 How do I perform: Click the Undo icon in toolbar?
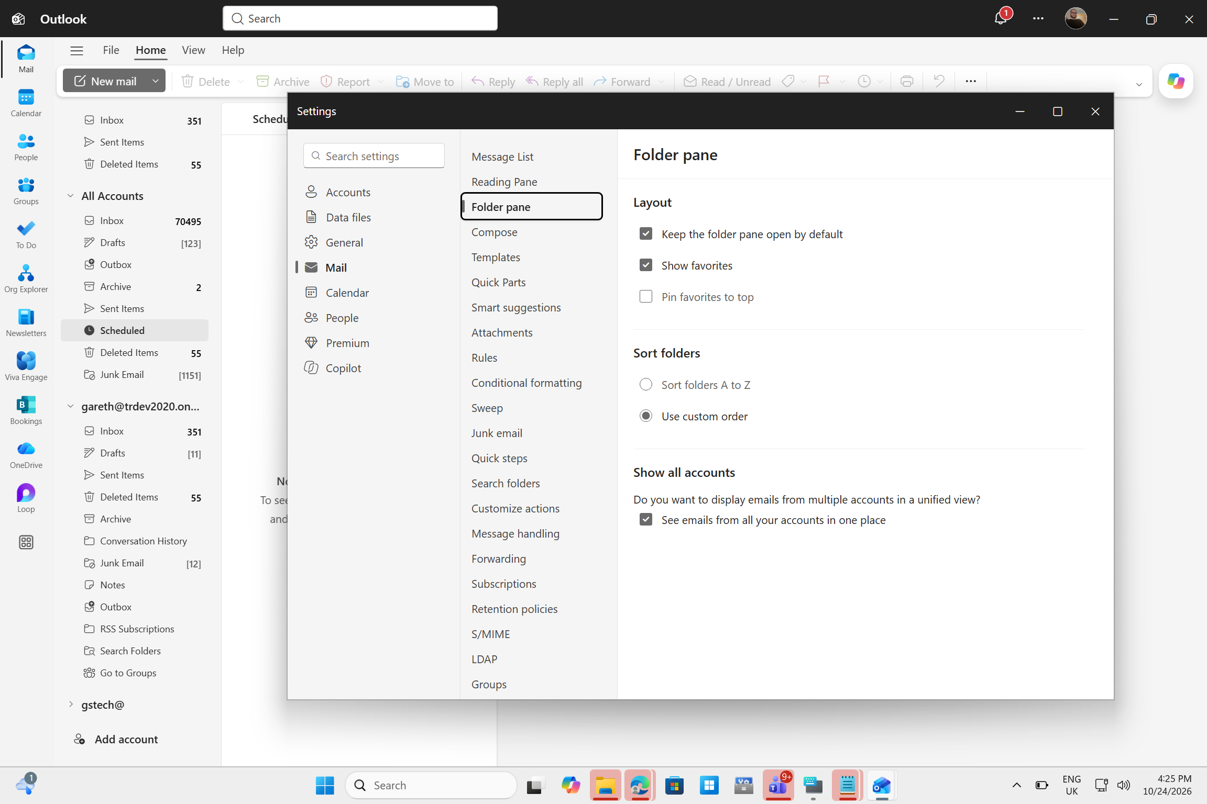pyautogui.click(x=939, y=81)
